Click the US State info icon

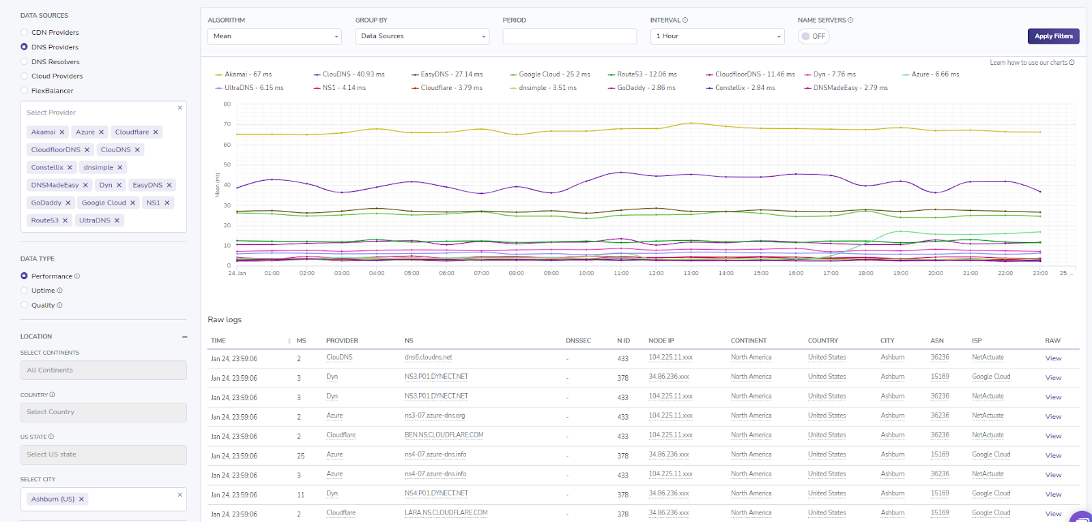pyautogui.click(x=51, y=437)
